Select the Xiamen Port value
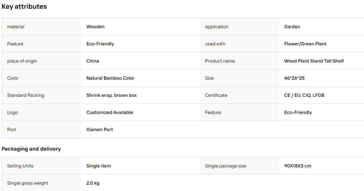The image size is (364, 191). point(100,130)
